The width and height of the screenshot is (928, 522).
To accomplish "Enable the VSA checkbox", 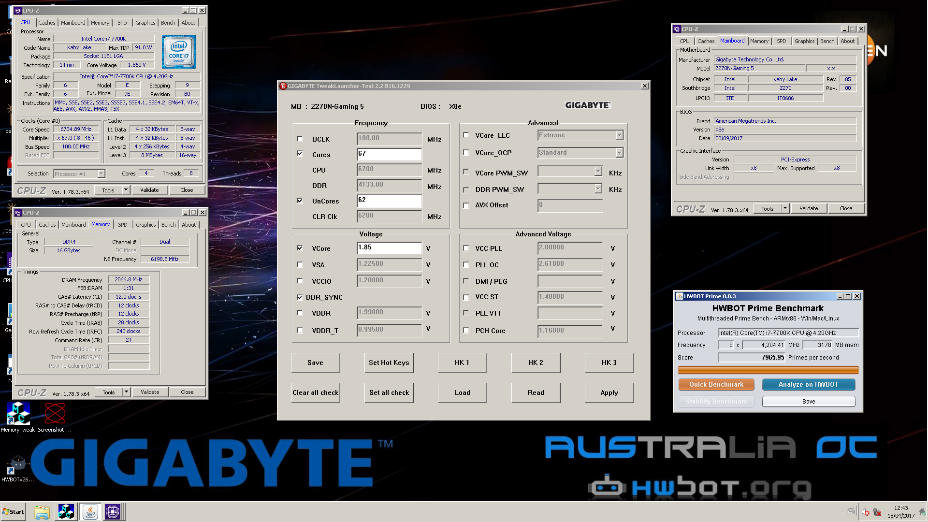I will click(x=300, y=264).
